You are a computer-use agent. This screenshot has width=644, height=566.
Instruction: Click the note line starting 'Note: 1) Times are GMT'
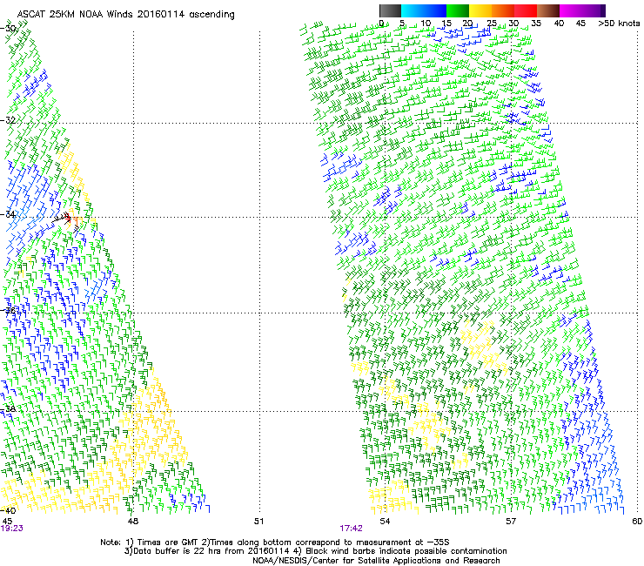pos(275,542)
